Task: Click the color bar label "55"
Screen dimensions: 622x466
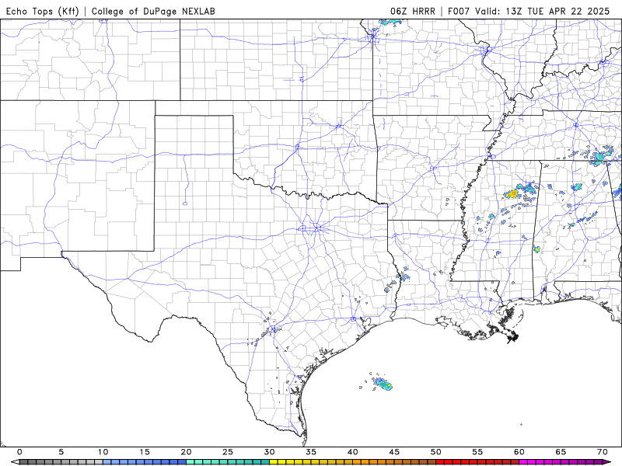Action: (x=477, y=452)
